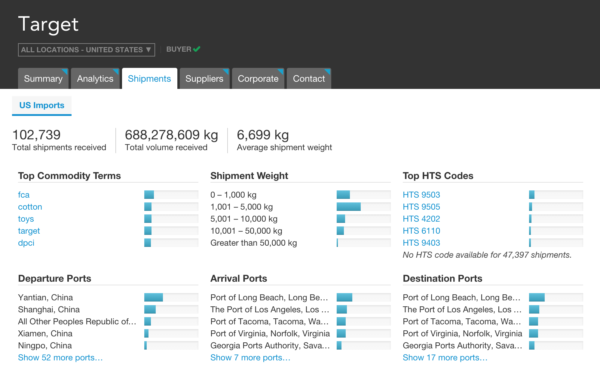
Task: Click the Yantian, China departure bar
Action: [x=171, y=297]
